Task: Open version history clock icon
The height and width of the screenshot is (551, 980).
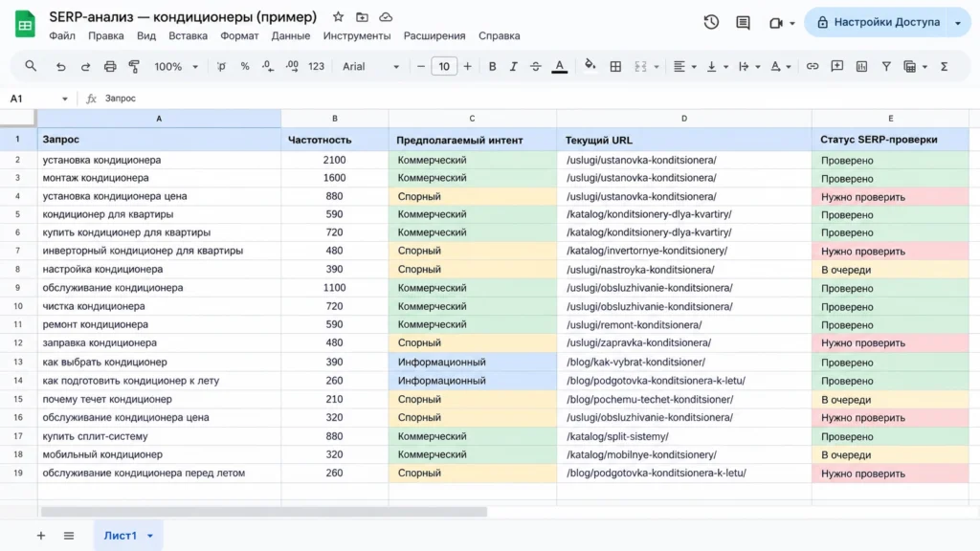Action: pyautogui.click(x=711, y=23)
